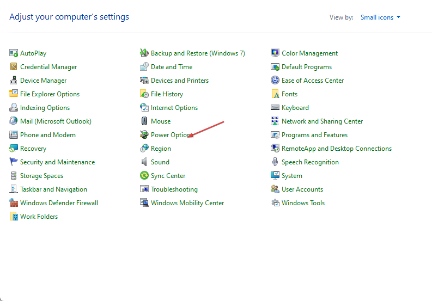Click the Mail (Microsoft Outlook) icon
432x301 pixels.
coord(14,121)
